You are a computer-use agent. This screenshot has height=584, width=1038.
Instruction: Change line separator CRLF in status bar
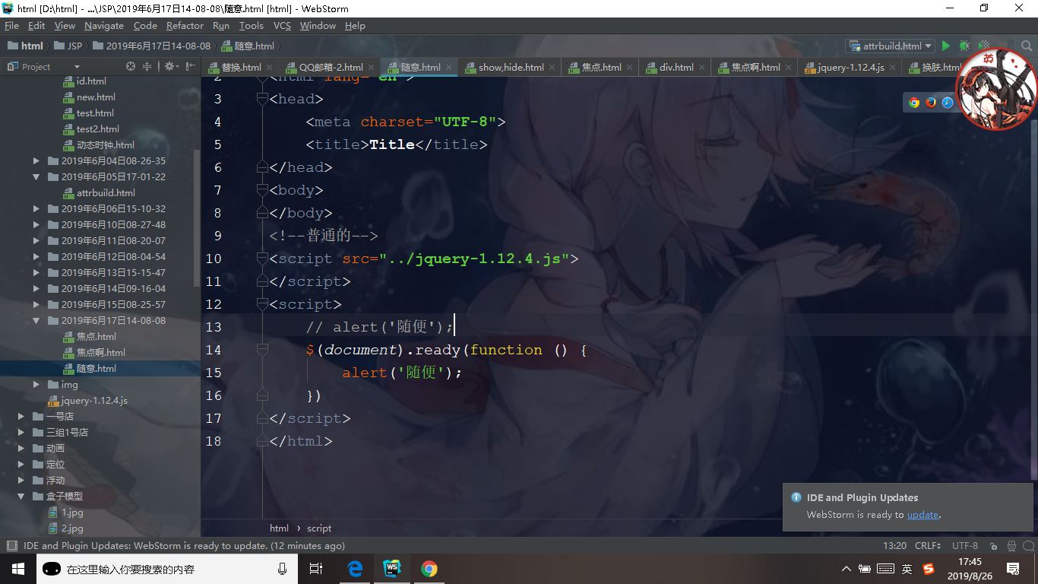[928, 546]
